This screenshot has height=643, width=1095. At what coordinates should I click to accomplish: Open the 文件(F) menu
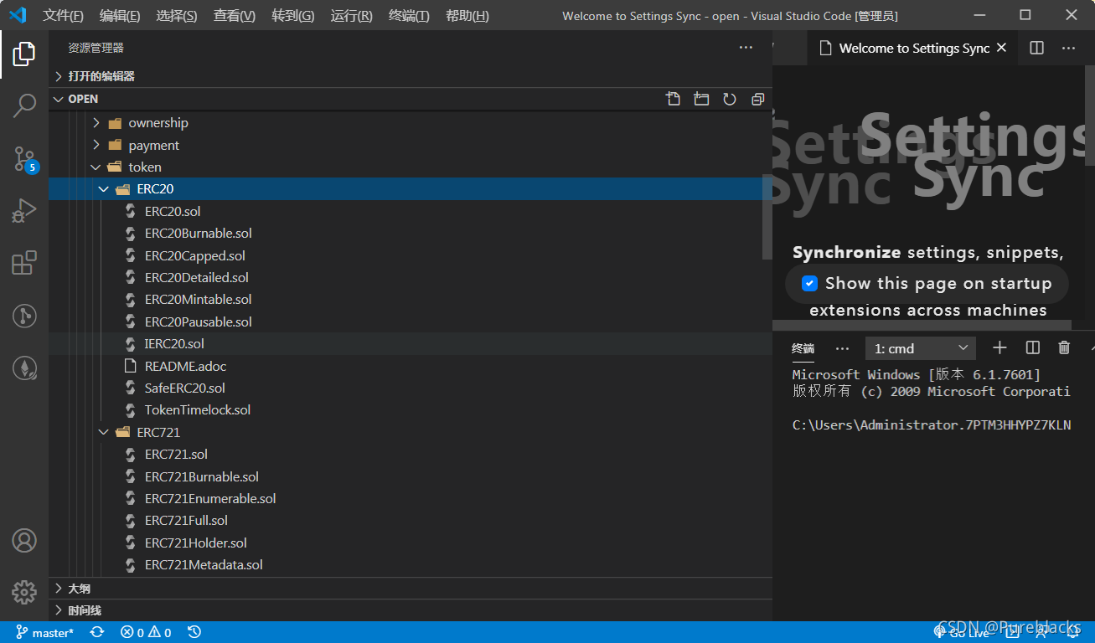pos(64,16)
